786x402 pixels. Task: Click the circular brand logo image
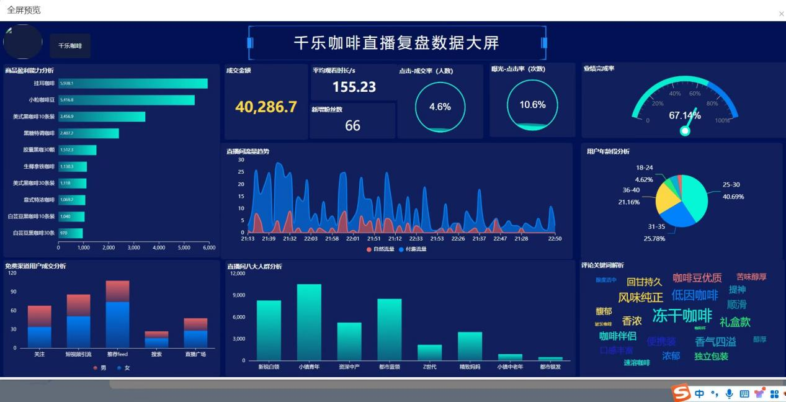(x=23, y=42)
